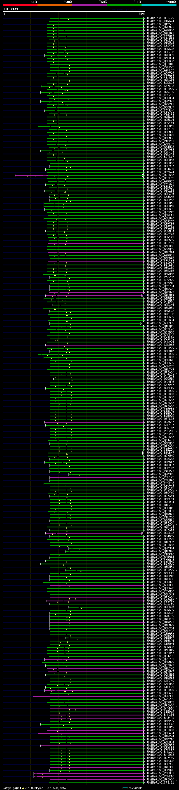Select hit label UniRef100_B4FDU1

160,55
